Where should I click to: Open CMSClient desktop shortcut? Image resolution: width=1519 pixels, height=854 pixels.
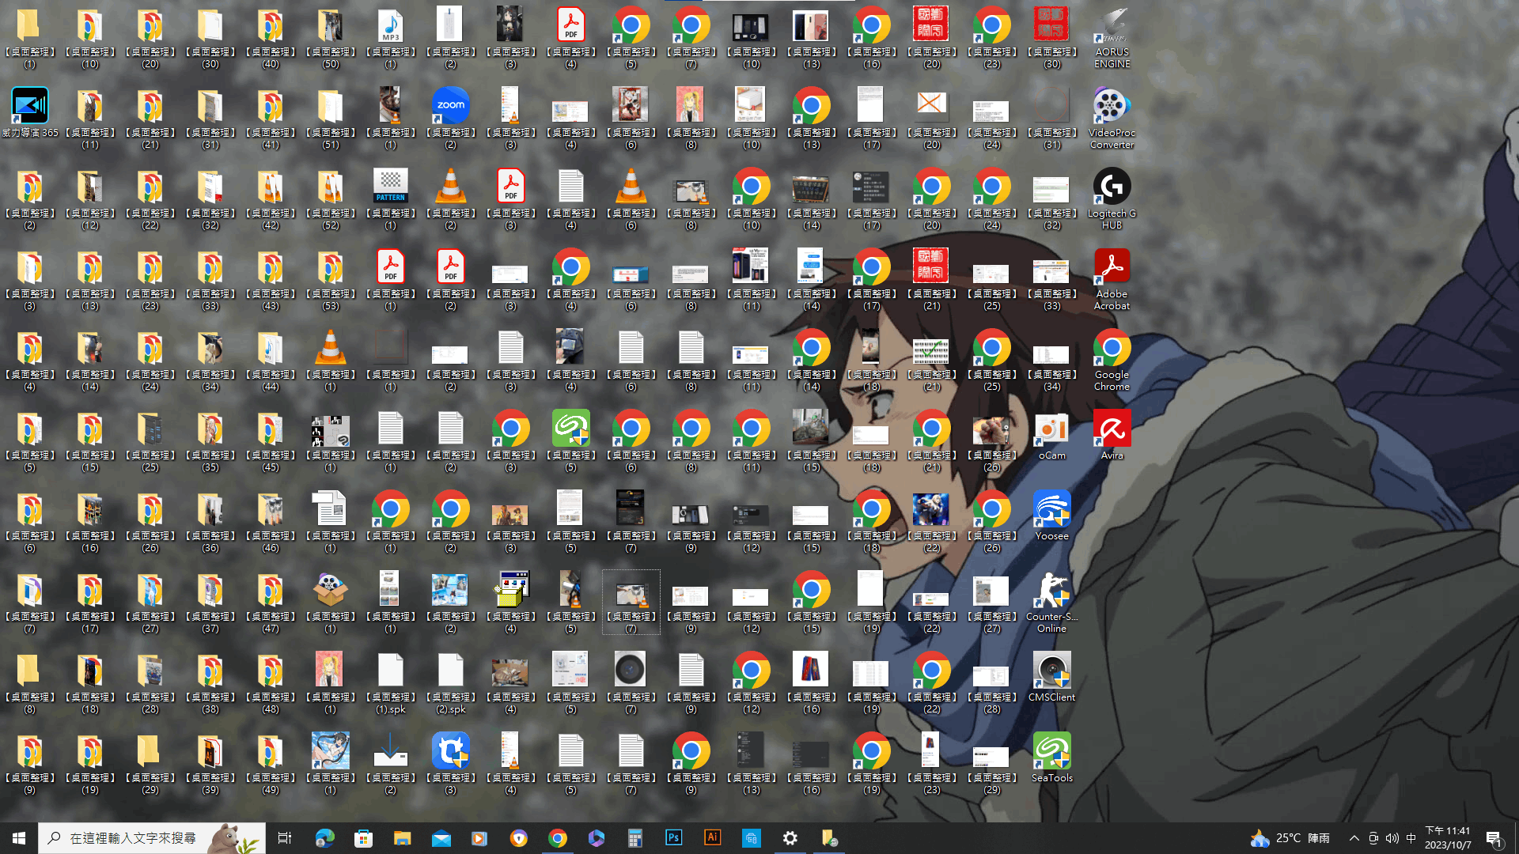point(1051,671)
